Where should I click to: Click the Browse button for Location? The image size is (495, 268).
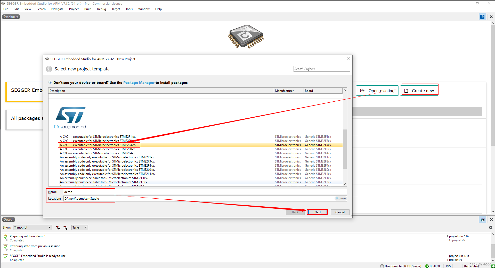click(x=340, y=198)
